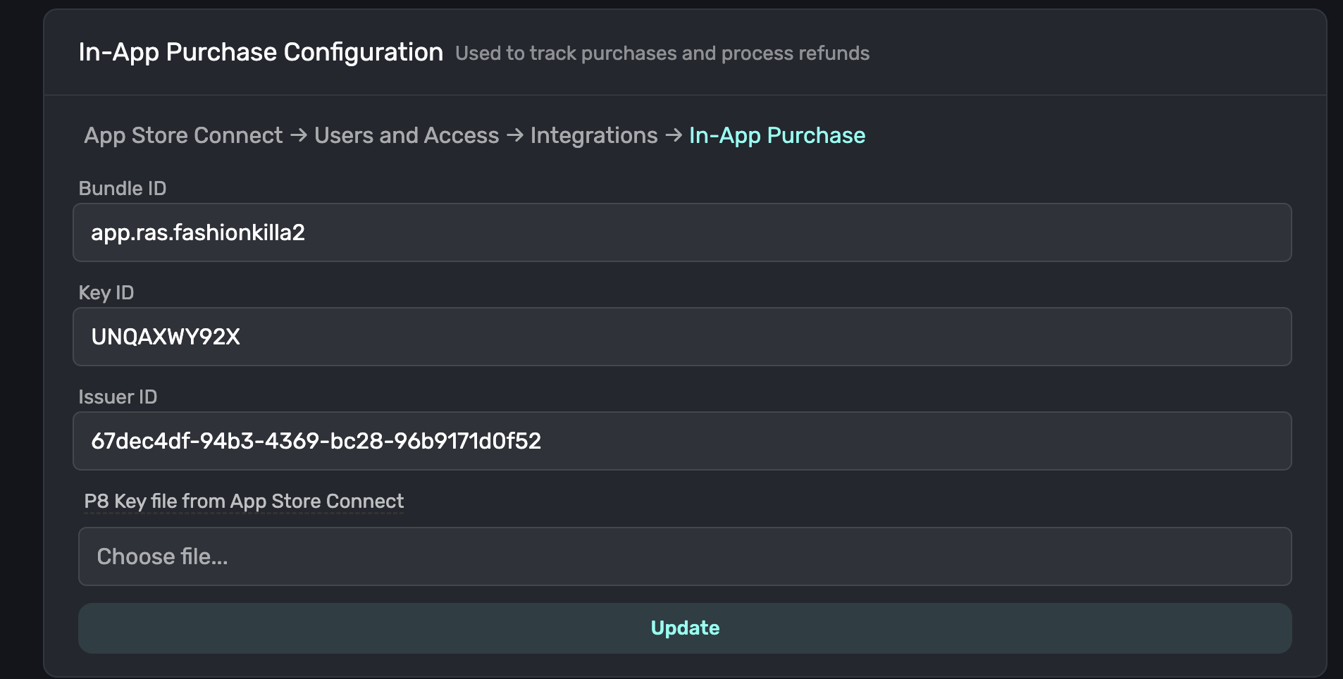This screenshot has width=1343, height=679.
Task: Click the Bundle ID label
Action: pos(123,188)
